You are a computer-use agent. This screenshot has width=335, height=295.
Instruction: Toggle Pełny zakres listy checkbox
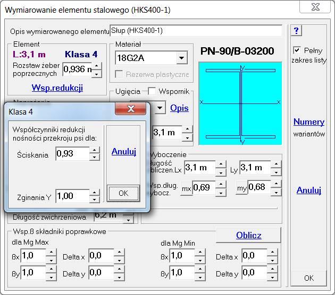click(x=297, y=50)
